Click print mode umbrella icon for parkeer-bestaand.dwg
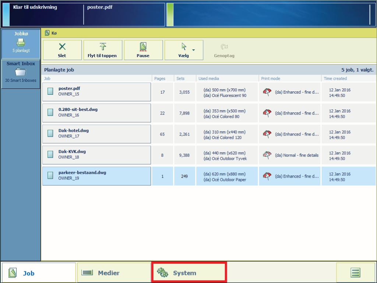 [x=267, y=176]
